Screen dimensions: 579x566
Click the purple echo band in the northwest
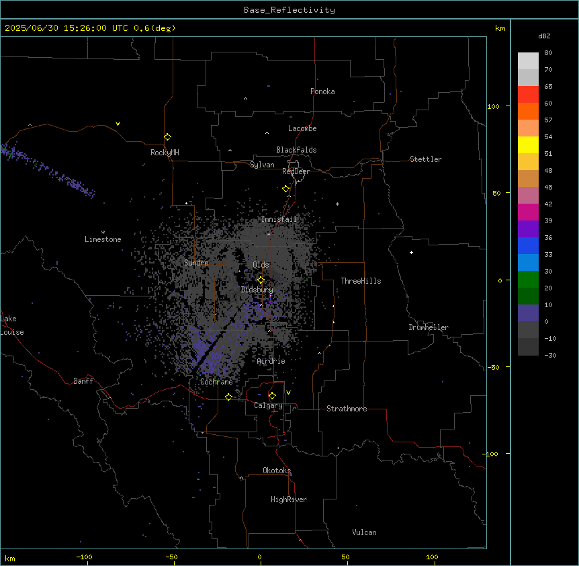point(48,171)
